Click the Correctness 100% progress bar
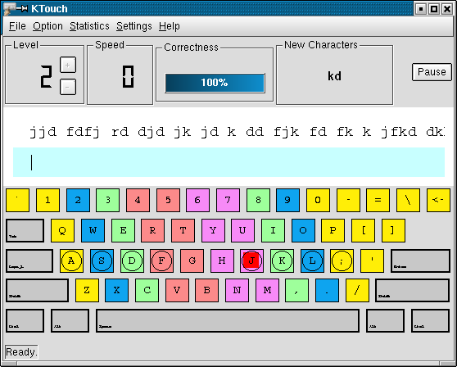Viewport: 457px width, 367px height. 215,83
